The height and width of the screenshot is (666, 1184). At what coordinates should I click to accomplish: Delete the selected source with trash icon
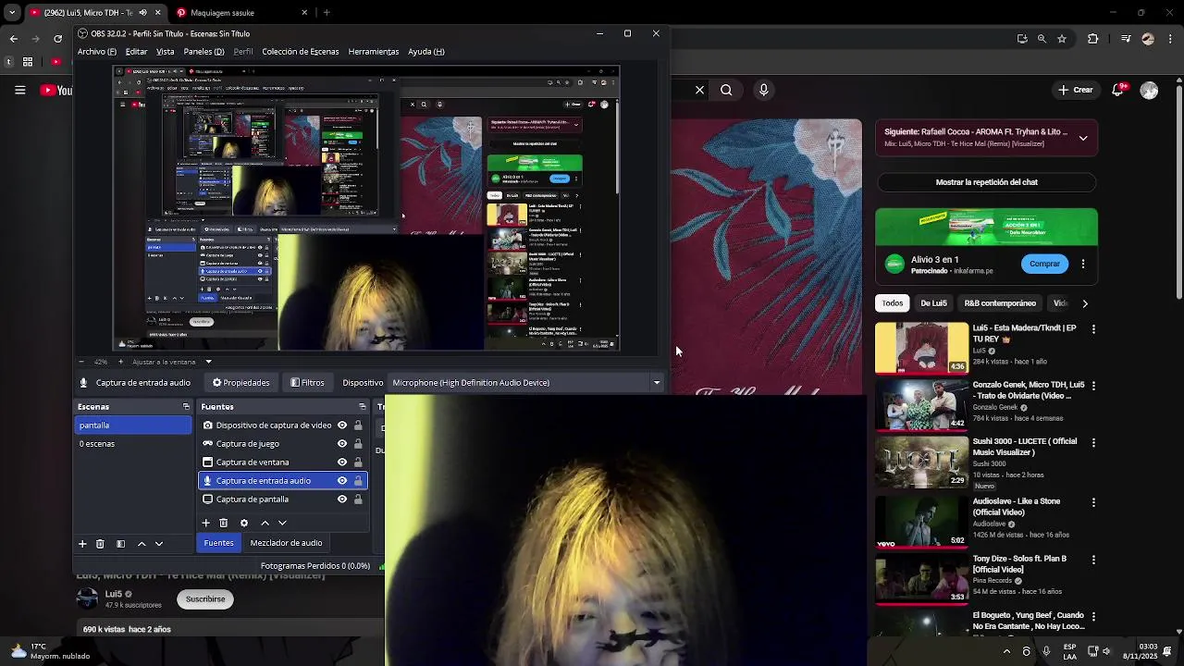click(223, 523)
